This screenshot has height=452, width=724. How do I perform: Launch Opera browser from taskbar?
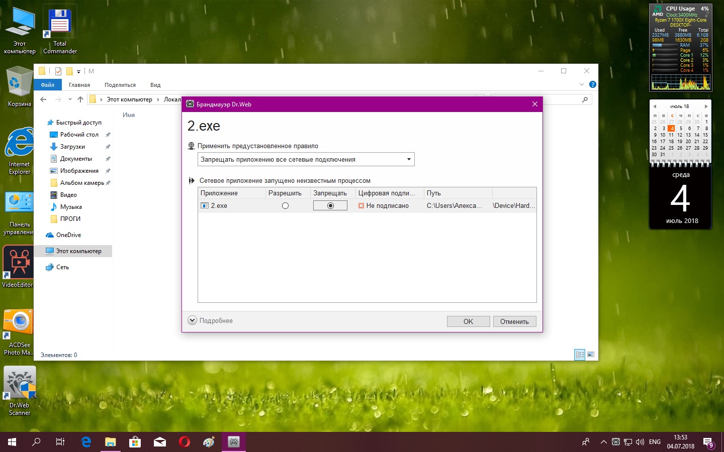pyautogui.click(x=185, y=442)
